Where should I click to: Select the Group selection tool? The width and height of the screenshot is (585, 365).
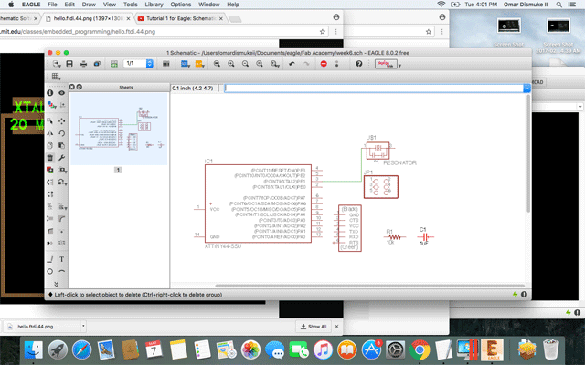click(x=50, y=120)
